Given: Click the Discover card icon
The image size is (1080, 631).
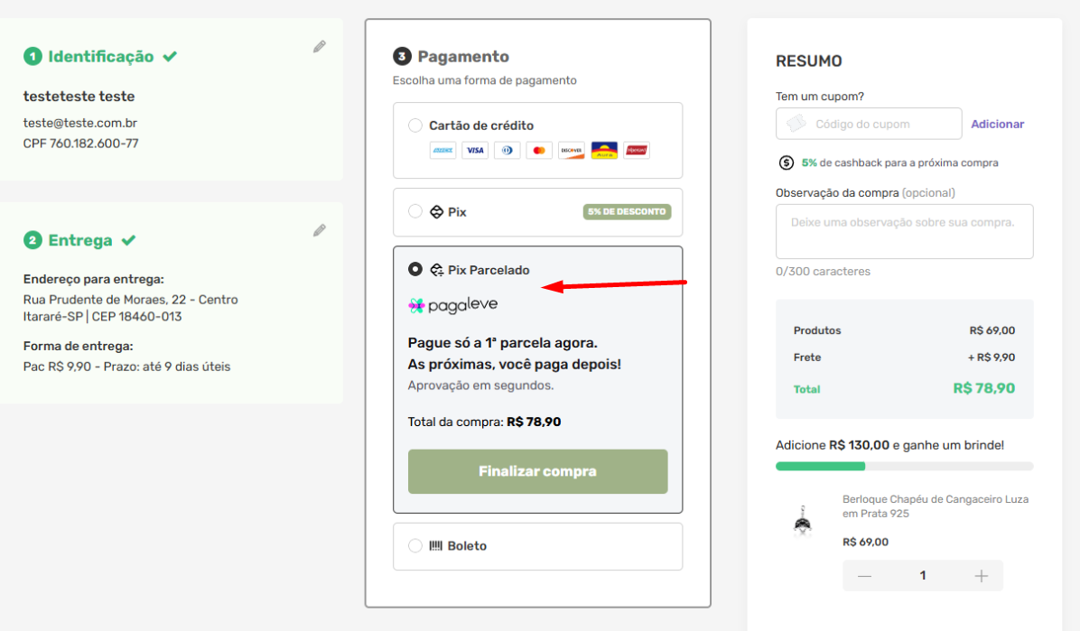Looking at the screenshot, I should (x=572, y=151).
